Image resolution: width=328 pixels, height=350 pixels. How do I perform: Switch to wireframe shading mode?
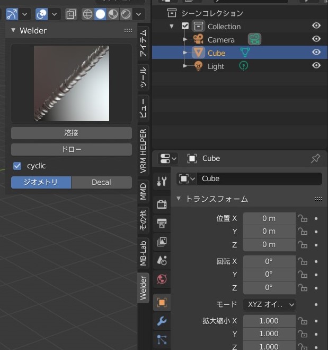[87, 14]
